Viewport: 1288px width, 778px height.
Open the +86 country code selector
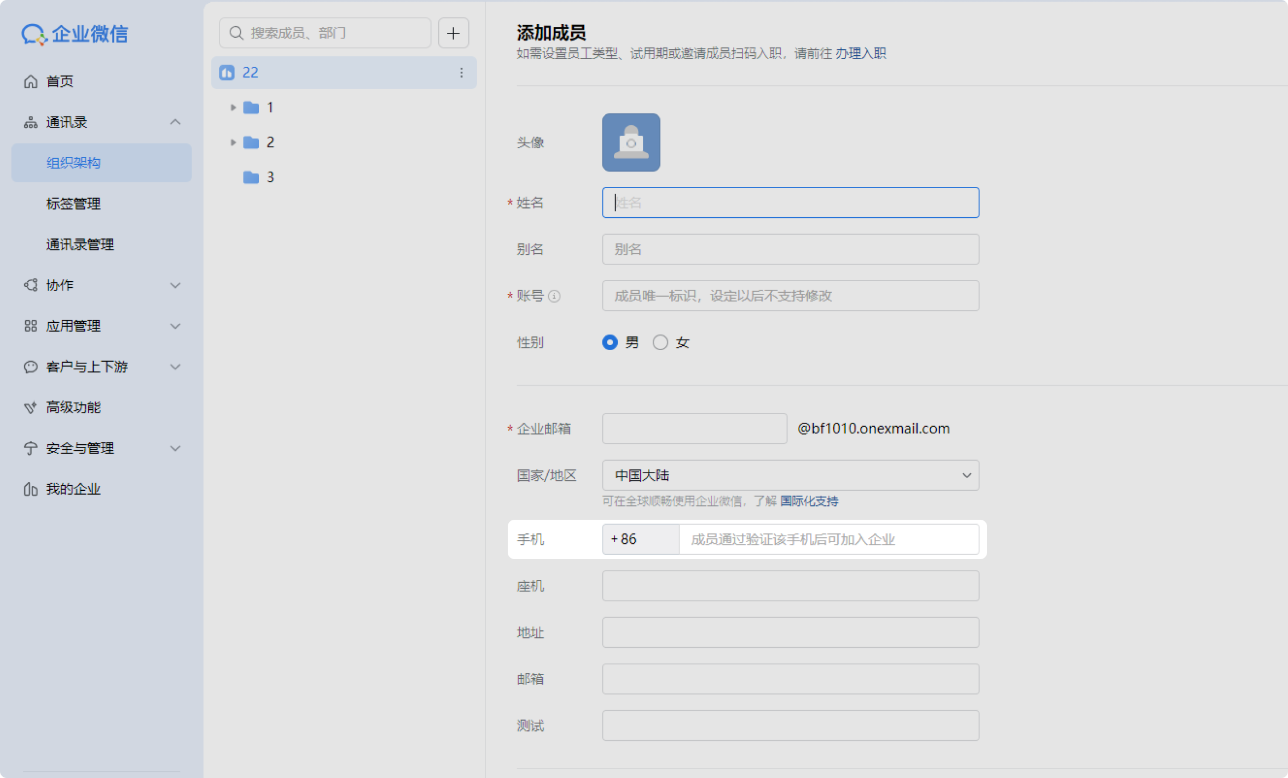pos(641,539)
